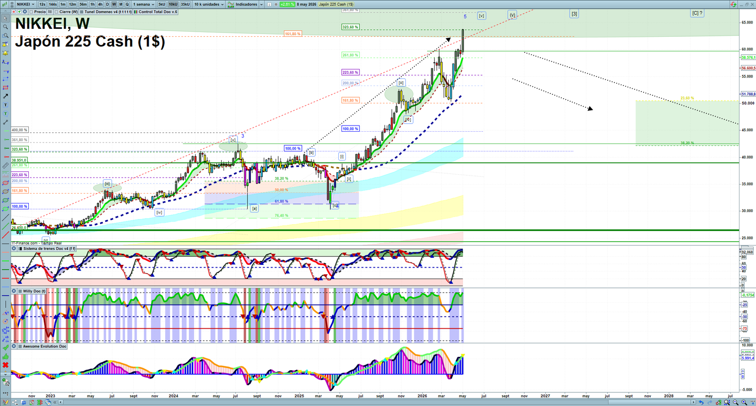Click the '56.576,1' price axis label
The width and height of the screenshot is (756, 406).
coord(748,58)
